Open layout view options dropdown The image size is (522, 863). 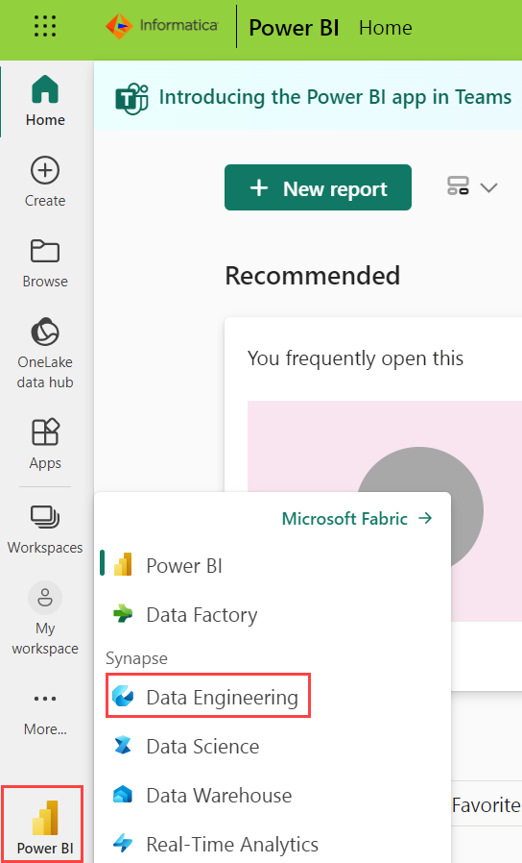pos(472,187)
